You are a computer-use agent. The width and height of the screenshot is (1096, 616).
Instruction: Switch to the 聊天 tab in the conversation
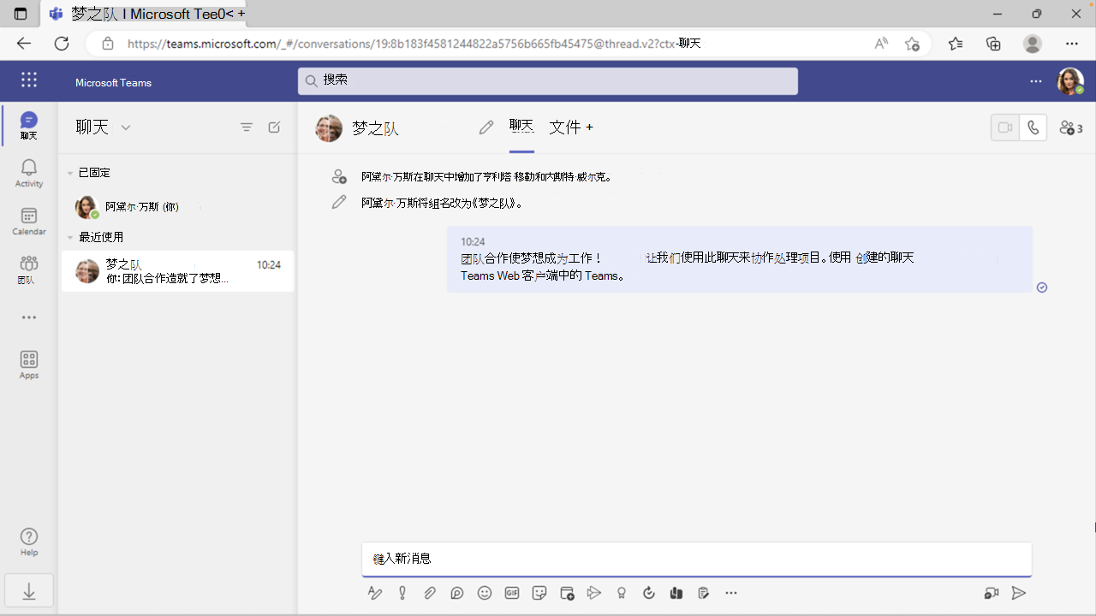point(521,127)
